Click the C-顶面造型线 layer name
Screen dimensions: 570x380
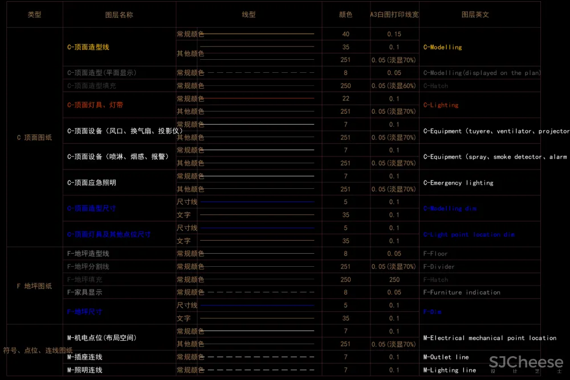pyautogui.click(x=88, y=47)
